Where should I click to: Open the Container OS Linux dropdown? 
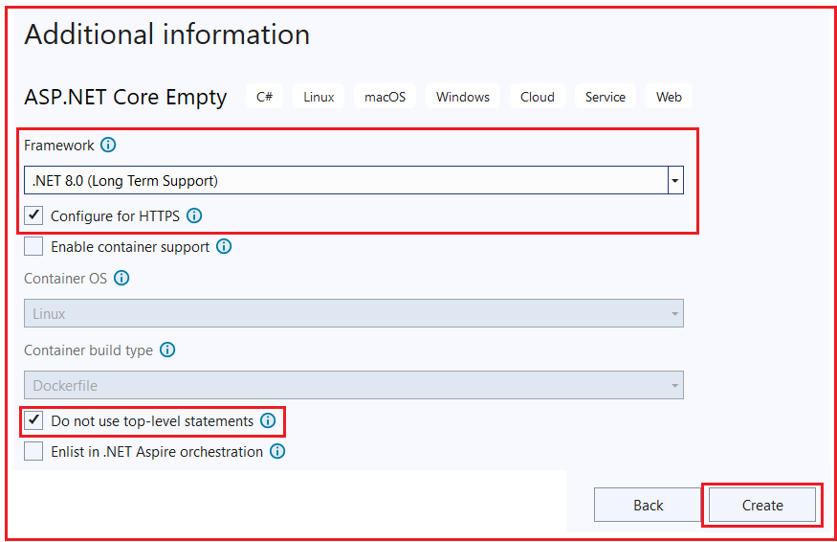[x=354, y=313]
